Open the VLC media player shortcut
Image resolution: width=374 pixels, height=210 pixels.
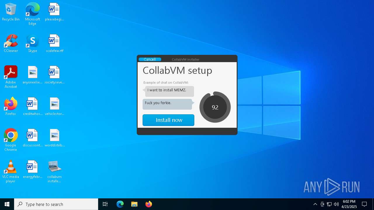click(11, 171)
